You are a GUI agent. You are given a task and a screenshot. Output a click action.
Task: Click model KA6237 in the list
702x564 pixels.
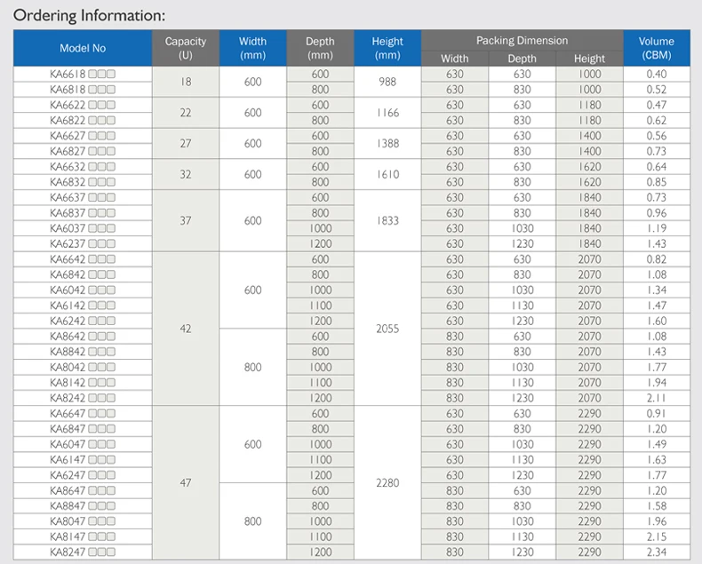(x=68, y=244)
